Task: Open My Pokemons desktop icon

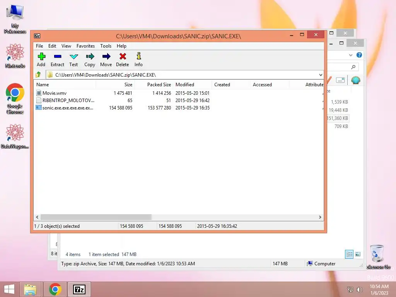Action: [x=15, y=19]
